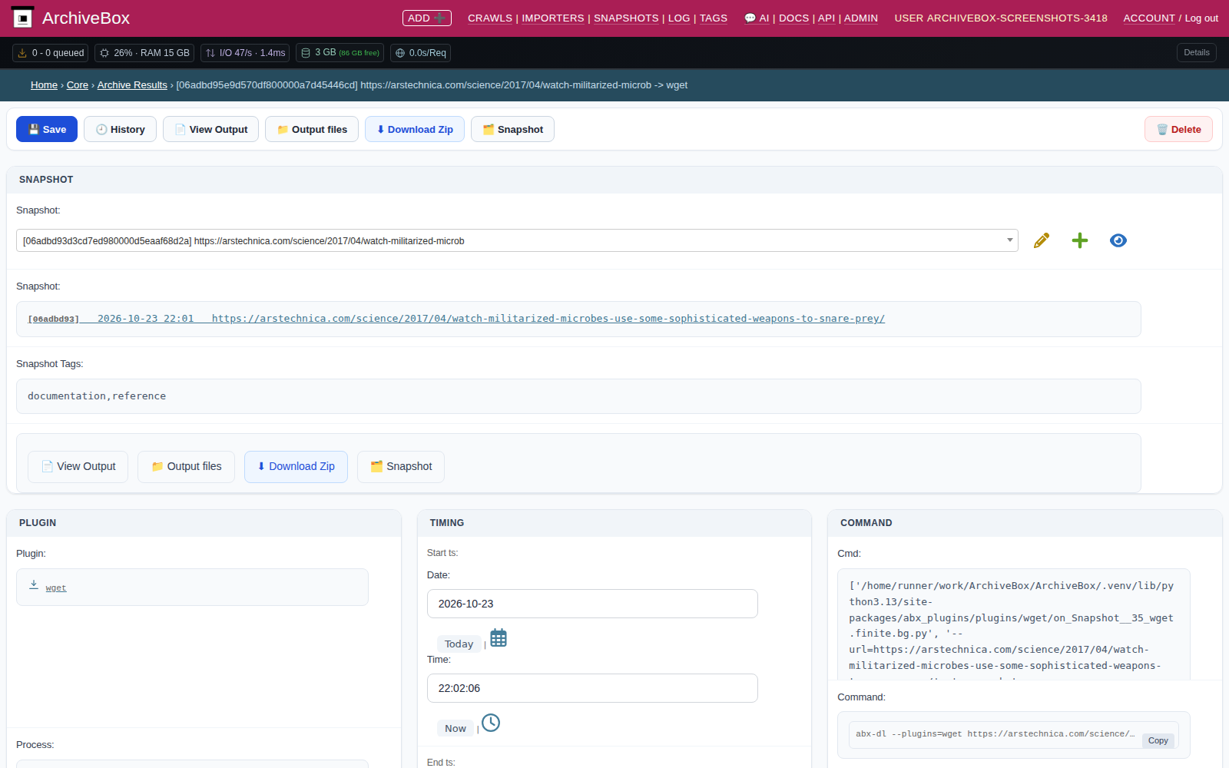Click the I/O rate status indicator
This screenshot has height=768, width=1229.
click(x=245, y=53)
